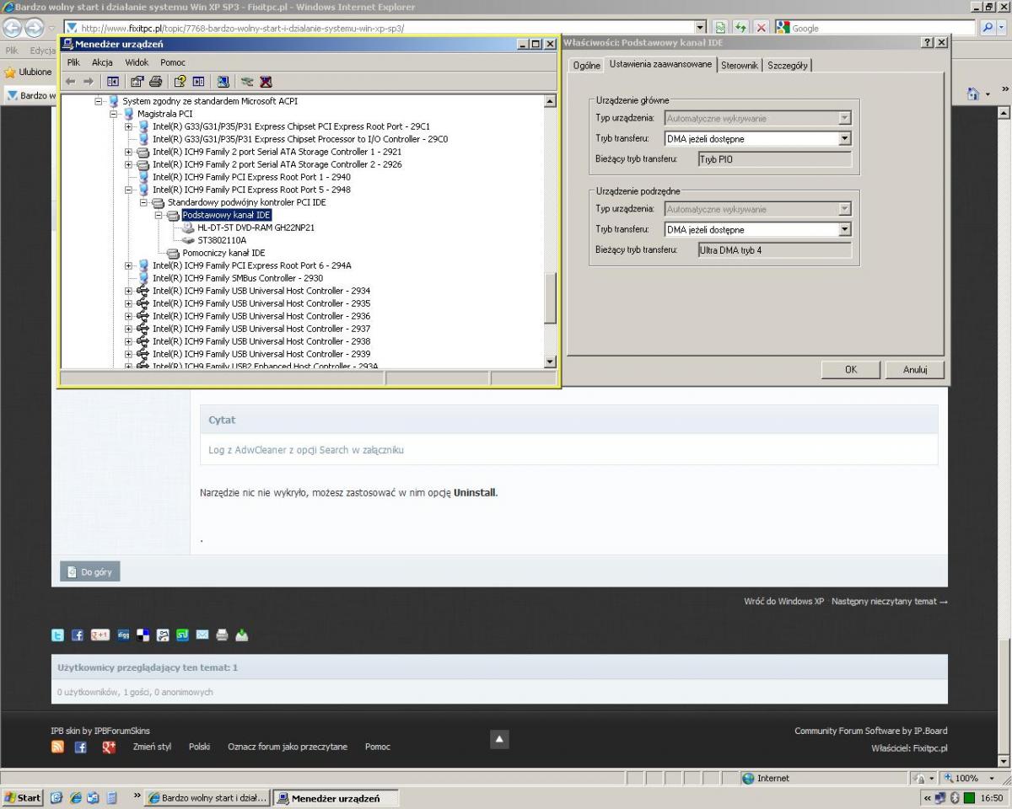Image resolution: width=1012 pixels, height=809 pixels.
Task: Click the Uninstall device toolbar icon (red X)
Action: (266, 82)
